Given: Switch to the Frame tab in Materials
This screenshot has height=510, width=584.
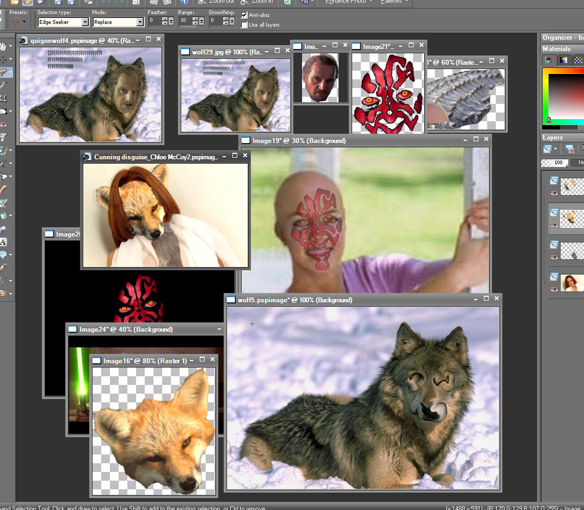Looking at the screenshot, I should point(549,60).
